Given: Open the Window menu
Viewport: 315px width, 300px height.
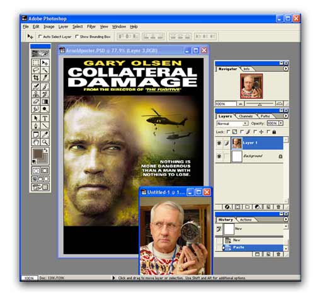Looking at the screenshot, I should [119, 26].
